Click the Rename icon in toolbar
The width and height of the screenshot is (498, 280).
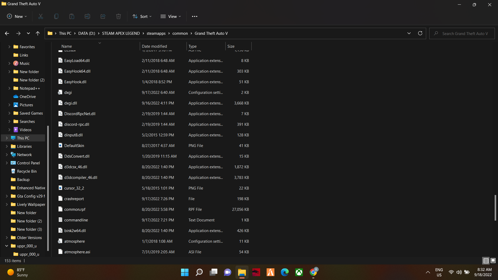tap(87, 16)
